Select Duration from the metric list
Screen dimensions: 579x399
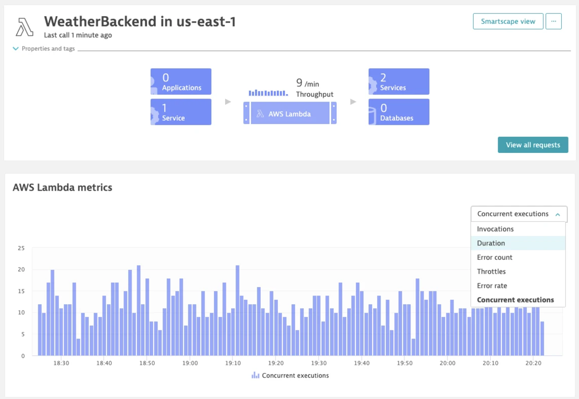[x=491, y=243]
